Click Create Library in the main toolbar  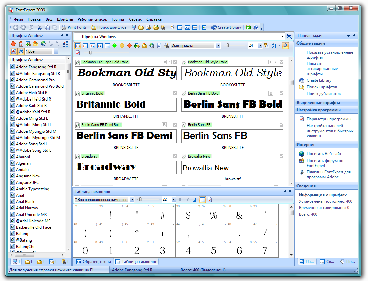(226, 27)
